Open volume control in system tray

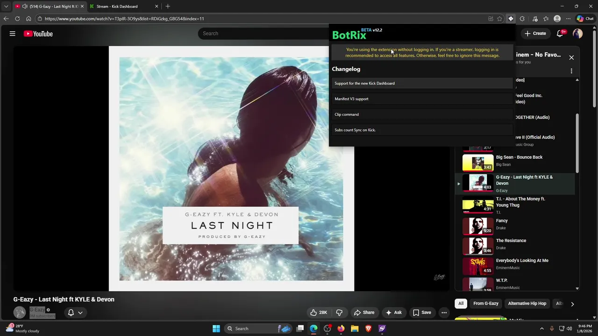pos(569,329)
